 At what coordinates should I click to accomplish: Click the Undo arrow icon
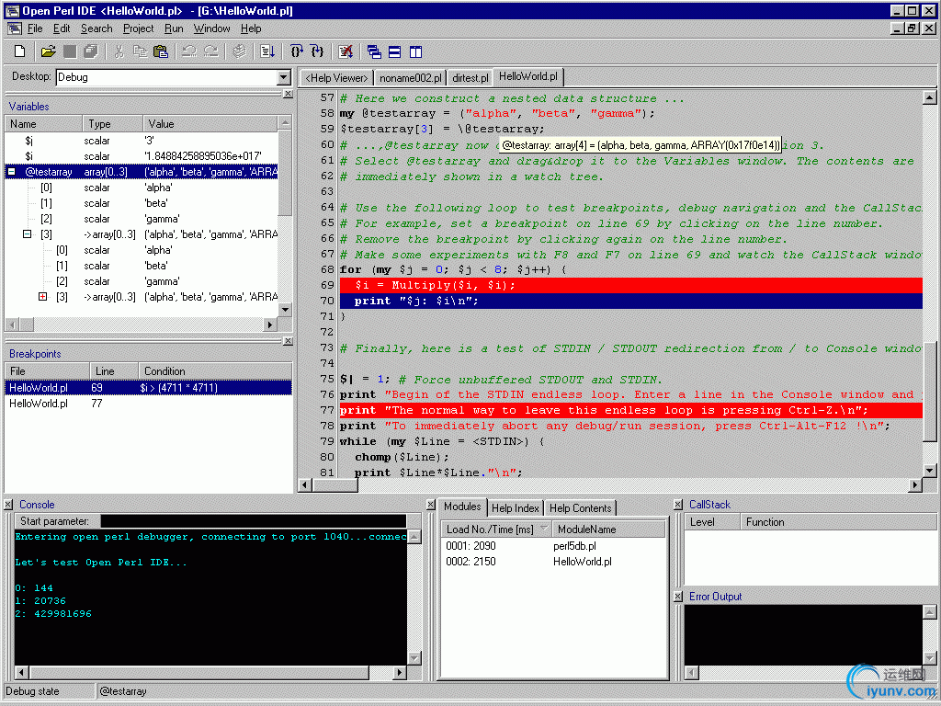click(189, 51)
